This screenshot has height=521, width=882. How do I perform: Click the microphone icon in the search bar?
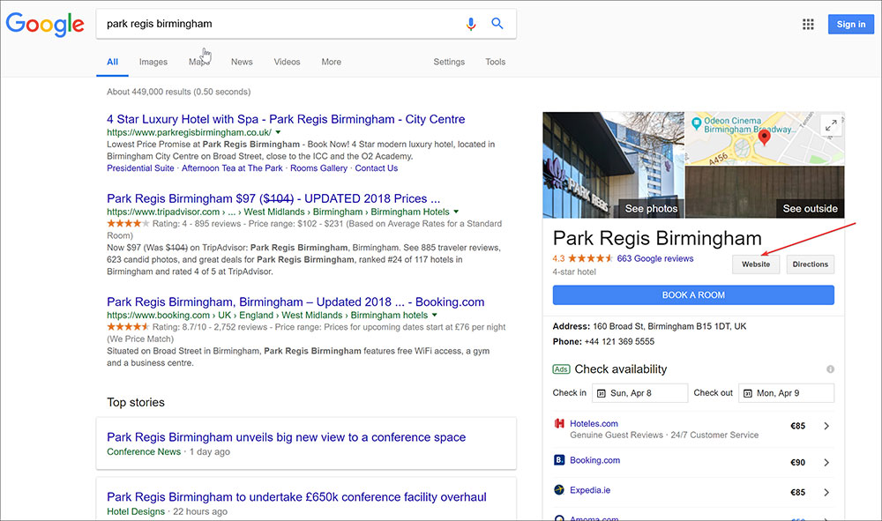click(x=471, y=24)
